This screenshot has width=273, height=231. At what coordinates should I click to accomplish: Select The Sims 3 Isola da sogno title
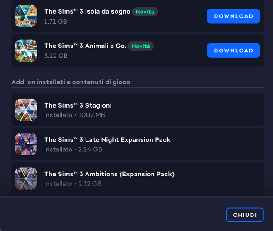click(x=87, y=11)
